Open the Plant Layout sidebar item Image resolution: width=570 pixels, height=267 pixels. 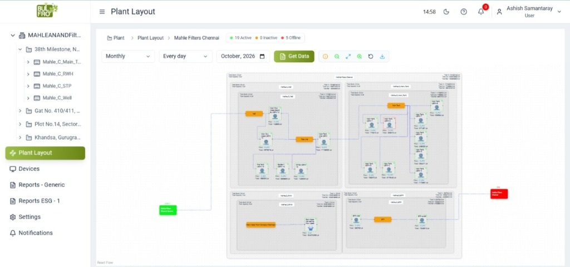pyautogui.click(x=45, y=153)
